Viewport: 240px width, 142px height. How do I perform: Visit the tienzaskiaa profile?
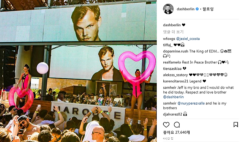[172, 69]
